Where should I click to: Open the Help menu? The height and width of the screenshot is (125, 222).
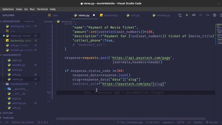pos(53,9)
